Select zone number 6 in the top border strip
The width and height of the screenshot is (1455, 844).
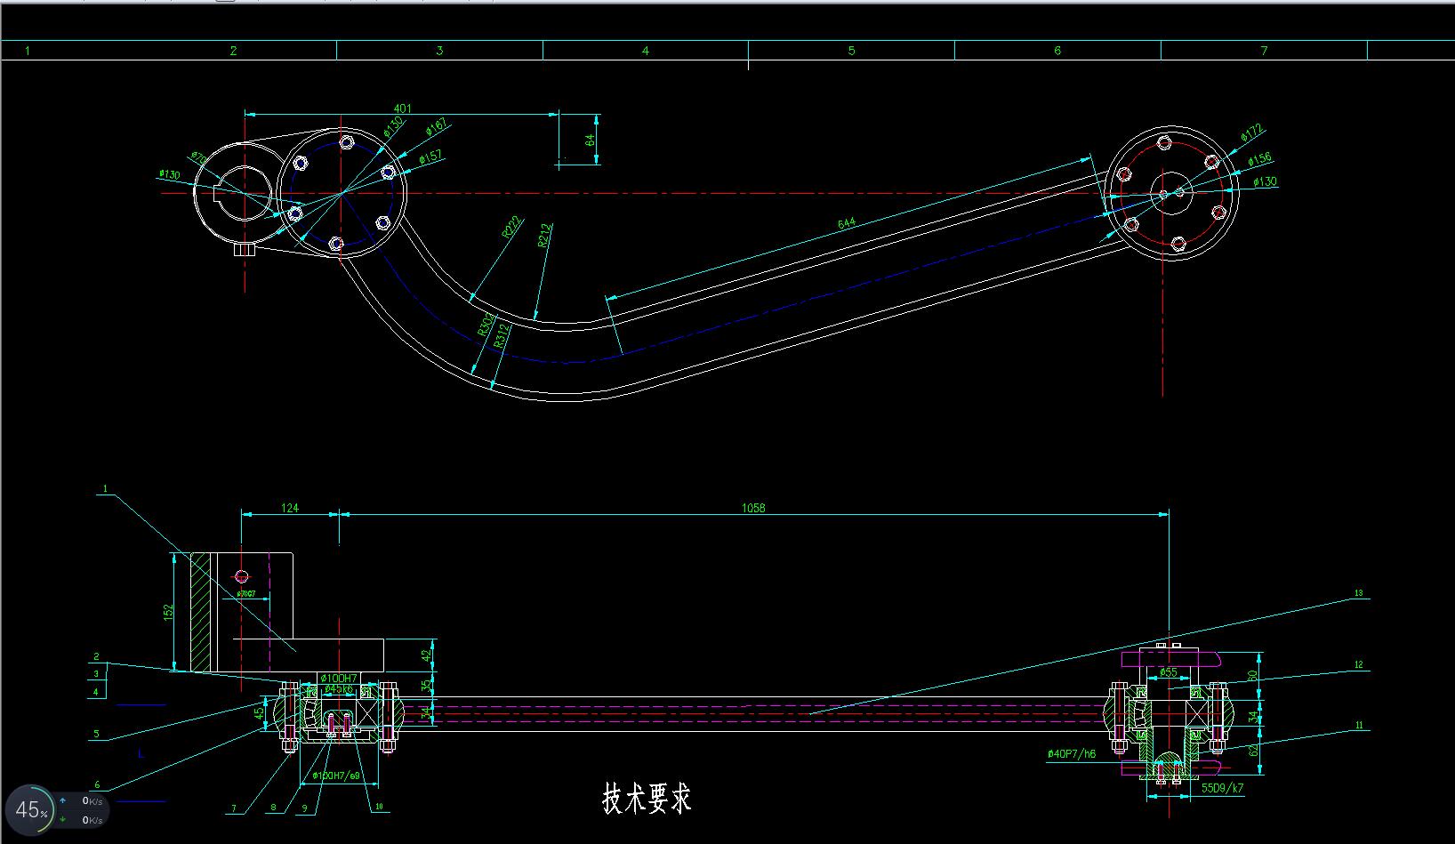tap(1057, 51)
